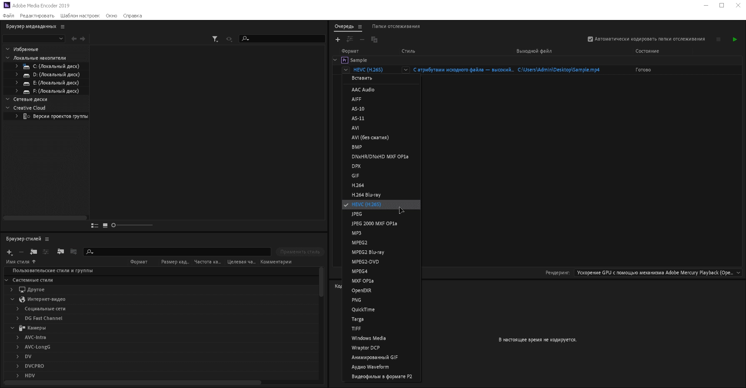Switch Media Browser to thumbnail view
The image size is (746, 388).
[105, 225]
